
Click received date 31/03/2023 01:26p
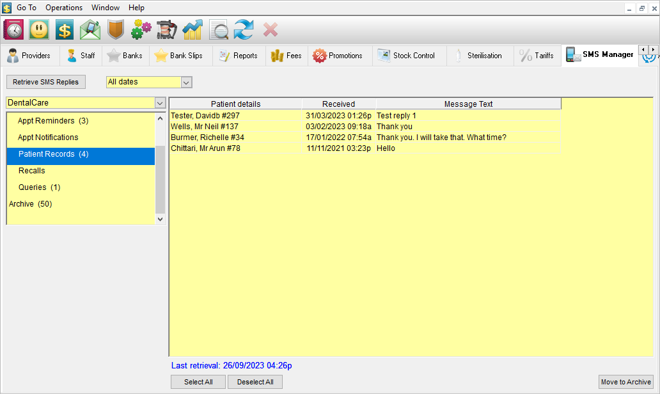338,115
